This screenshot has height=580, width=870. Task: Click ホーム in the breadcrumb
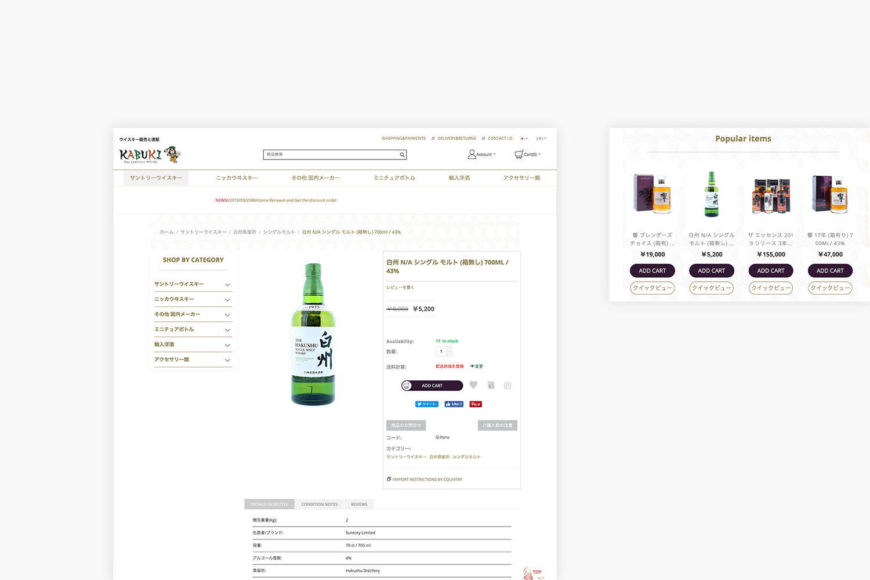(x=166, y=232)
